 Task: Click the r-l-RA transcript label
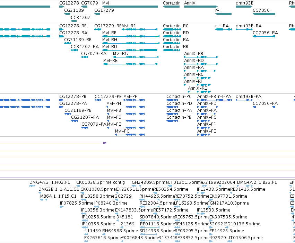click(x=222, y=26)
